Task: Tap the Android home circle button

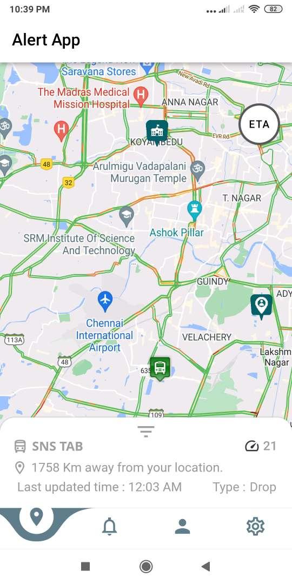Action: pyautogui.click(x=146, y=567)
